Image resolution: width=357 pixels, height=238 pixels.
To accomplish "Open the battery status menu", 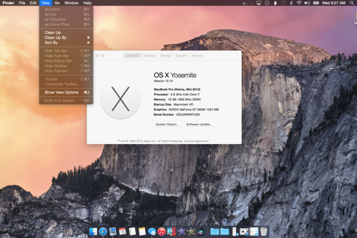I will pos(316,3).
